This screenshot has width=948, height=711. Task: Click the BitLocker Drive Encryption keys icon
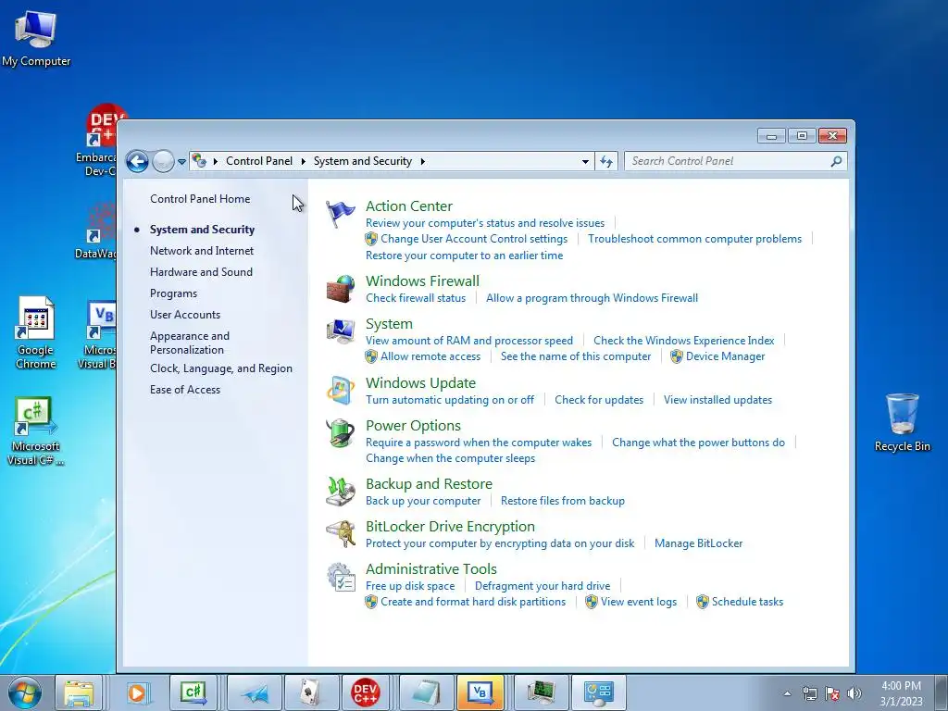pos(341,534)
